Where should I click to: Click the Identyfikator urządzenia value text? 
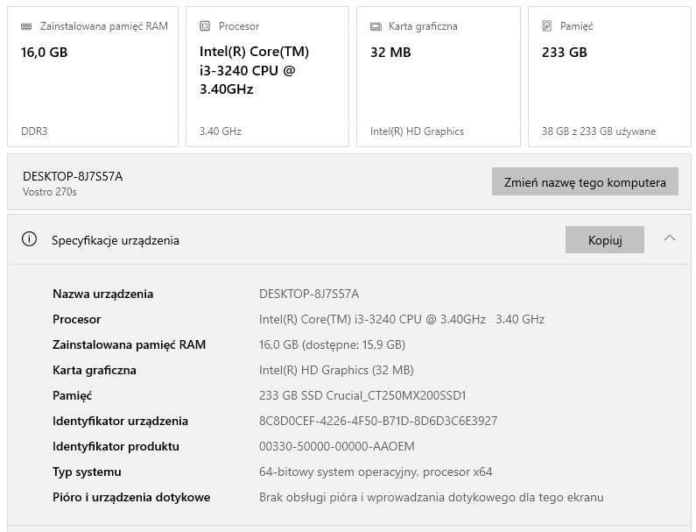pos(378,421)
